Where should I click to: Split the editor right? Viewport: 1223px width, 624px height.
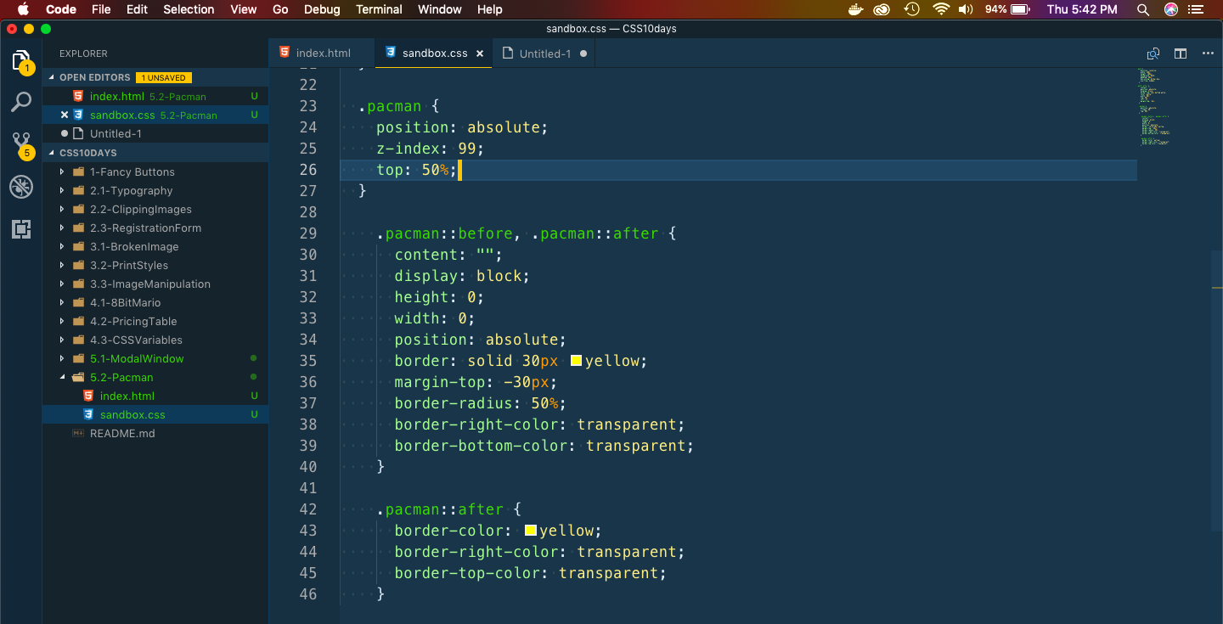(1181, 53)
